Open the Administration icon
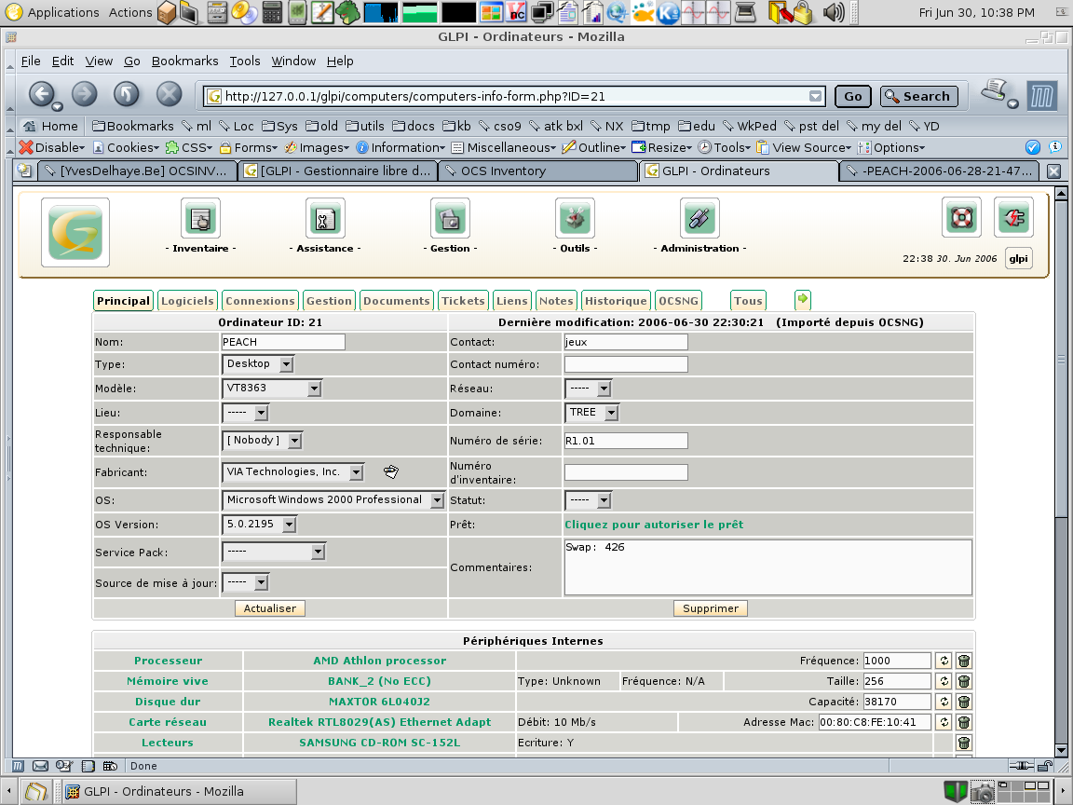Viewport: 1073px width, 805px height. (x=699, y=218)
